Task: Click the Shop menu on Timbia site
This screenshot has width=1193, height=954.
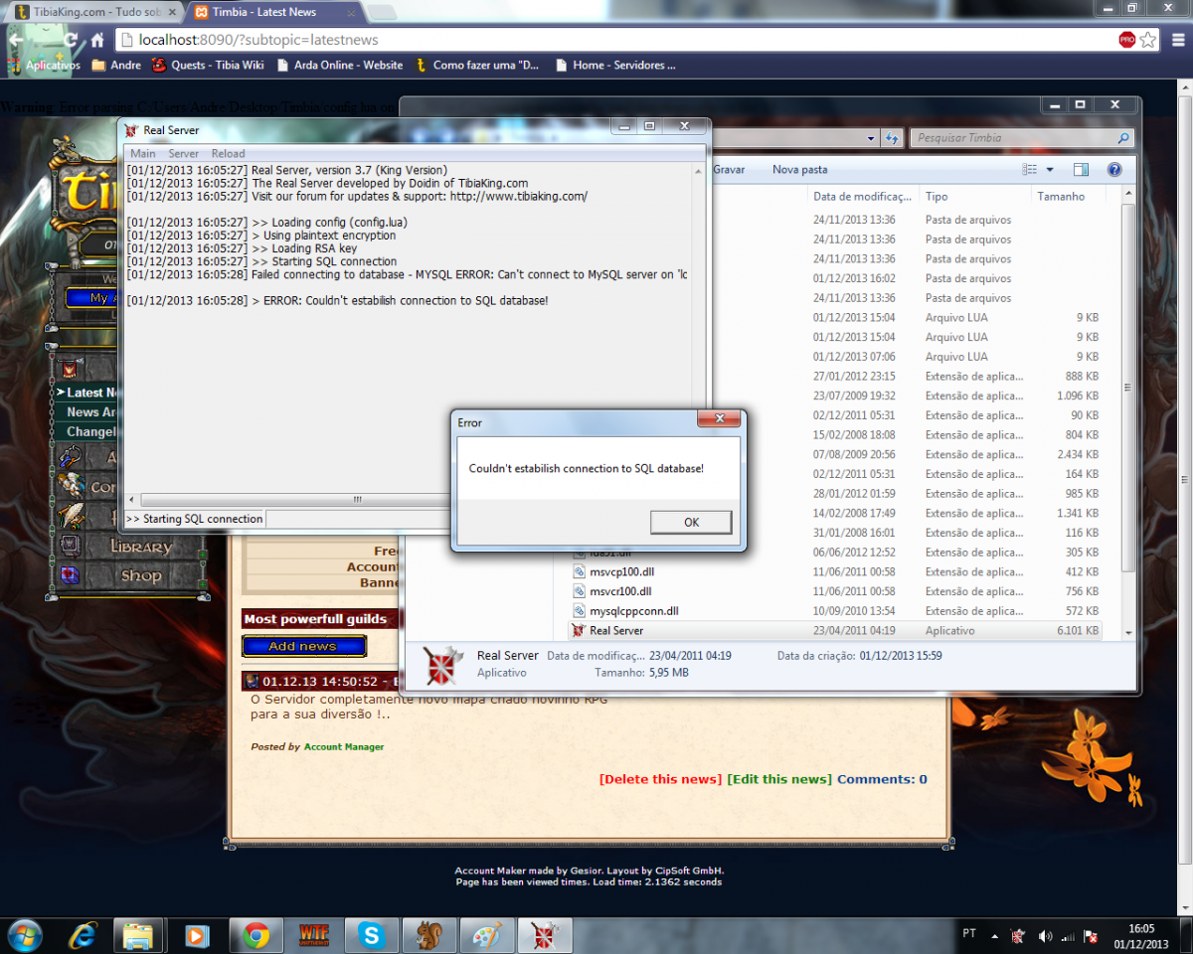Action: click(140, 575)
